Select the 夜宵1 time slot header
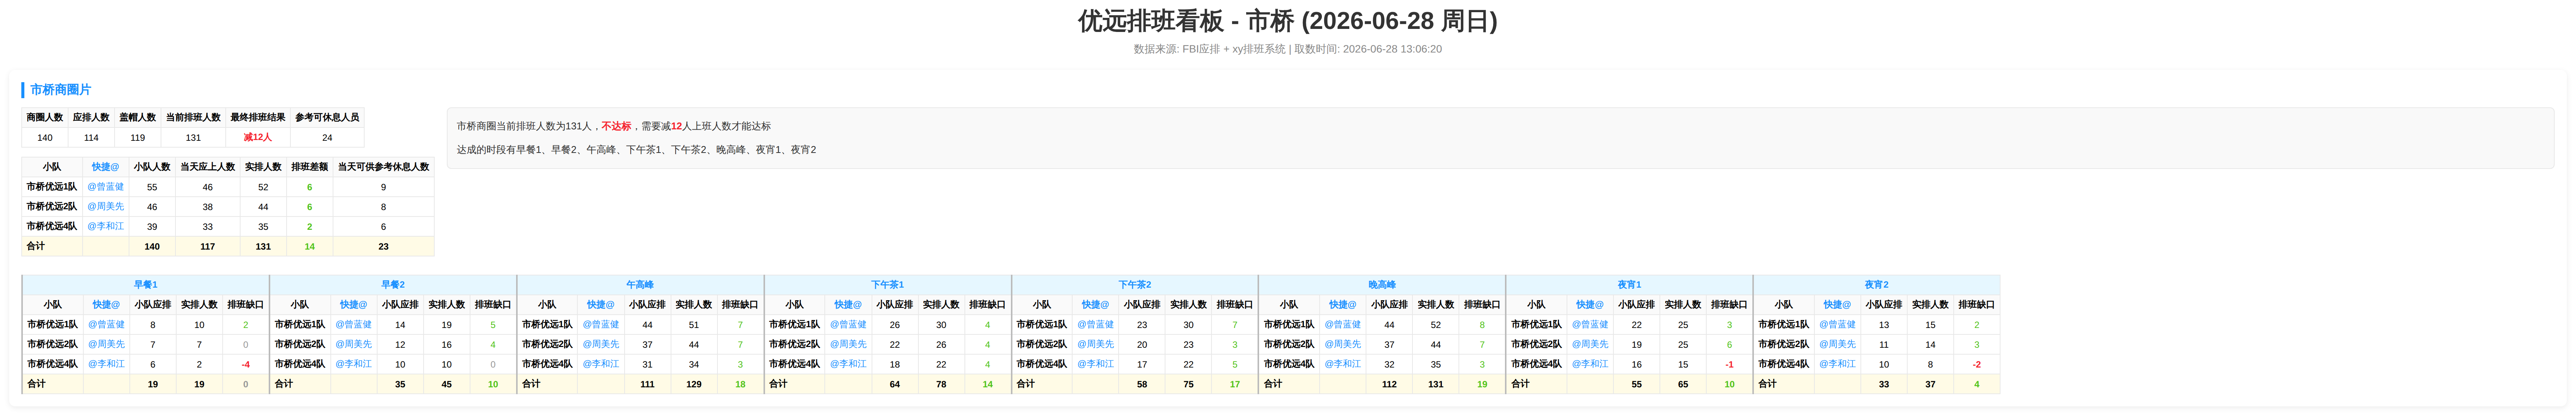2576x417 pixels. [x=1629, y=285]
